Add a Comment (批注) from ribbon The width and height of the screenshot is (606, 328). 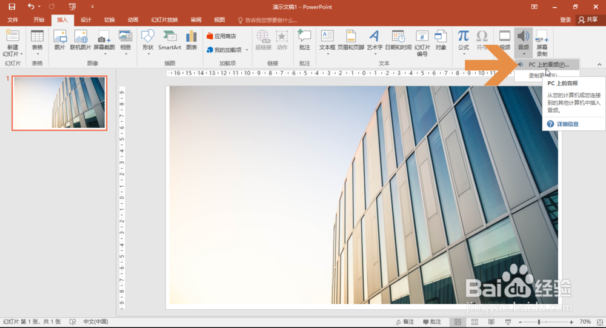(305, 40)
